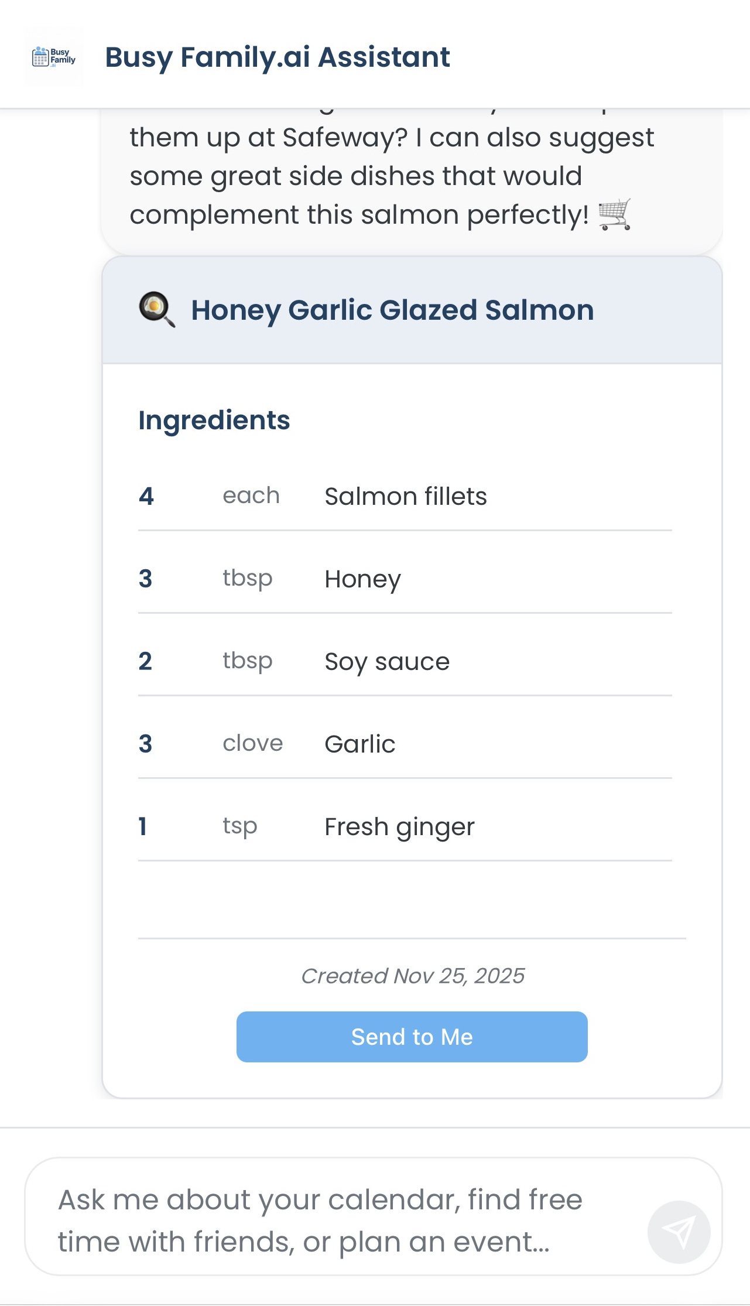Click the tbsp unit beside Honey
Screen dimensions: 750x1306
pos(247,579)
